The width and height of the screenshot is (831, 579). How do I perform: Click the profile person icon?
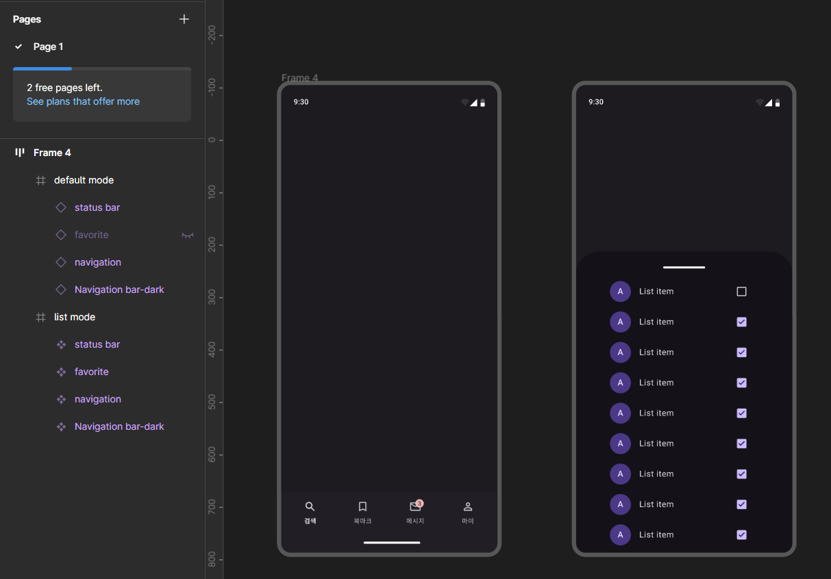(468, 506)
